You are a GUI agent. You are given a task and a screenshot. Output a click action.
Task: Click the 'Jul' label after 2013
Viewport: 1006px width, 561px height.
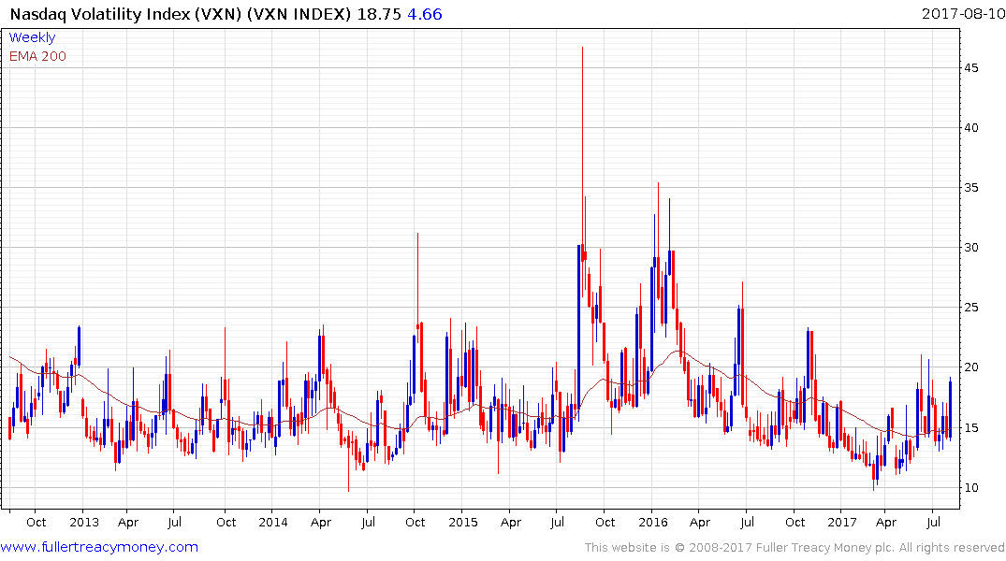point(174,522)
